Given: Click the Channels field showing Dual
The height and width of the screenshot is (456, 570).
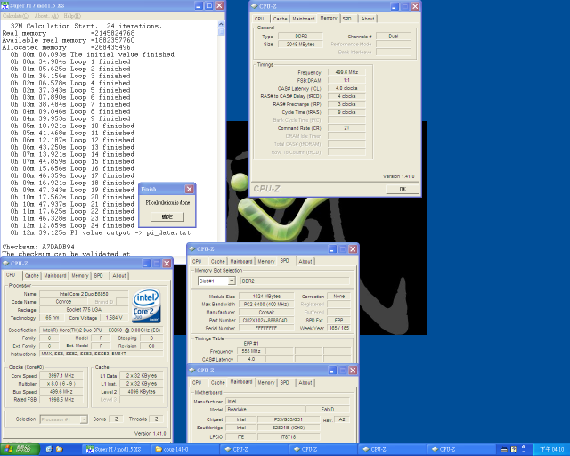Looking at the screenshot, I should click(394, 36).
